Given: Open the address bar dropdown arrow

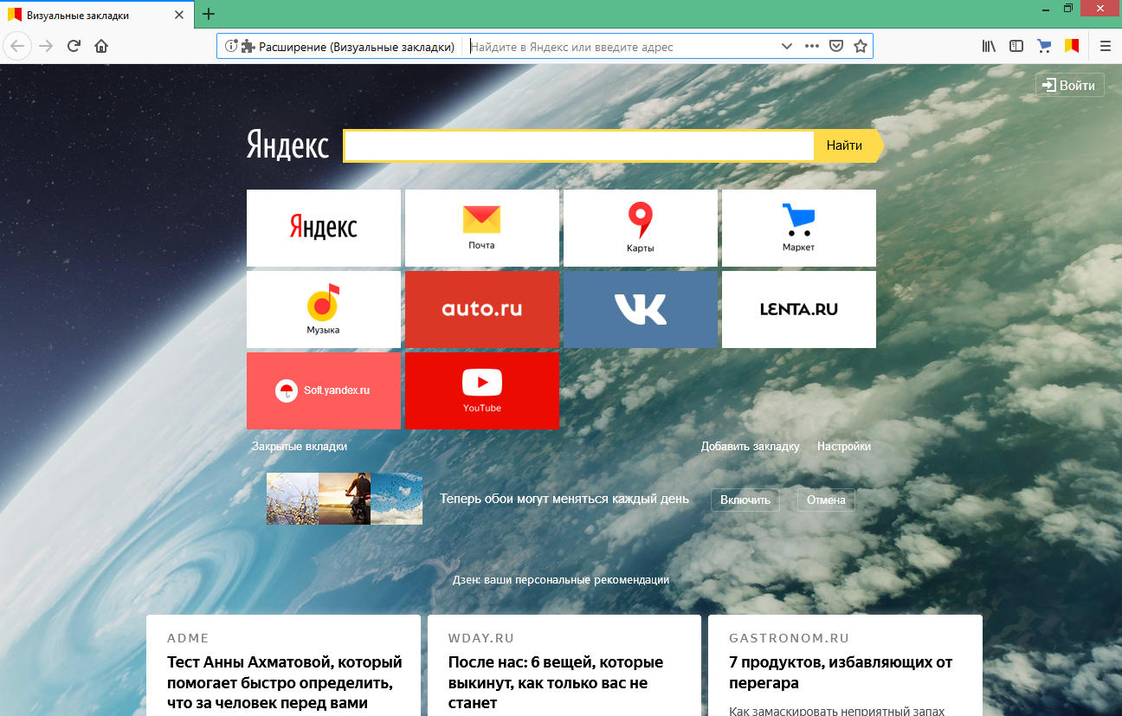Looking at the screenshot, I should pyautogui.click(x=786, y=46).
